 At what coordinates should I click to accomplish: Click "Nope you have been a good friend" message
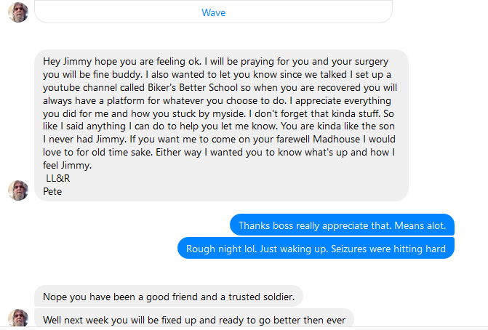(x=169, y=297)
